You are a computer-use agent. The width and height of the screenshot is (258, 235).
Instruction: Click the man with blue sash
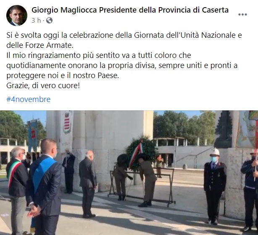[43, 186]
